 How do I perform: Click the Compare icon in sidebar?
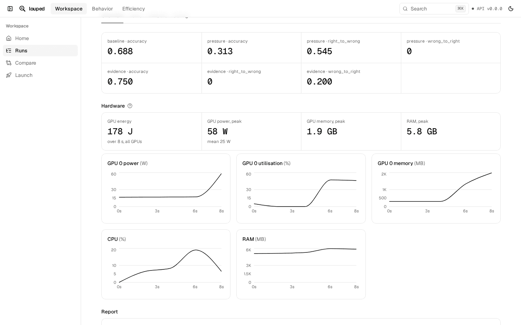pos(9,63)
